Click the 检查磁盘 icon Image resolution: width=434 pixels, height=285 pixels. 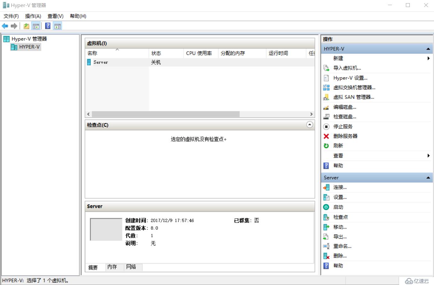326,117
